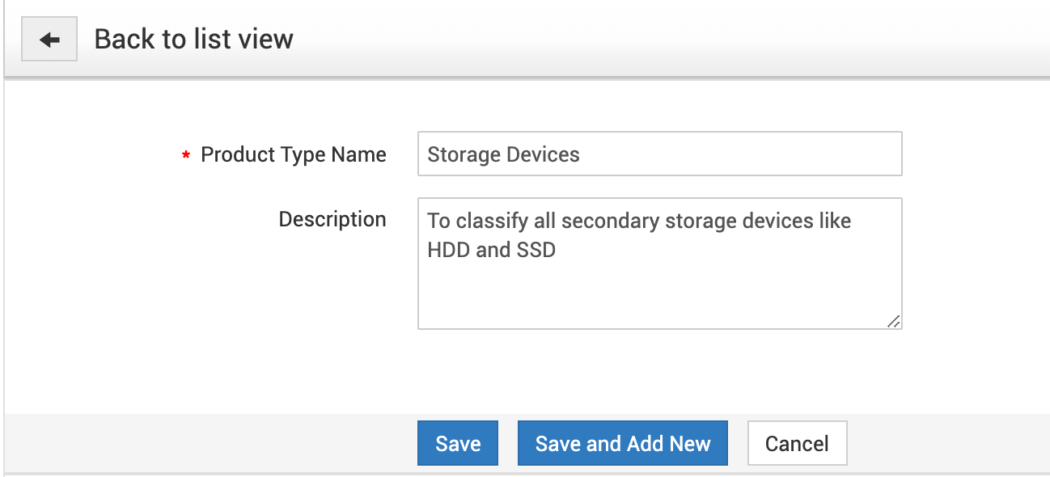Click the "Back to list view" heading text

click(193, 39)
